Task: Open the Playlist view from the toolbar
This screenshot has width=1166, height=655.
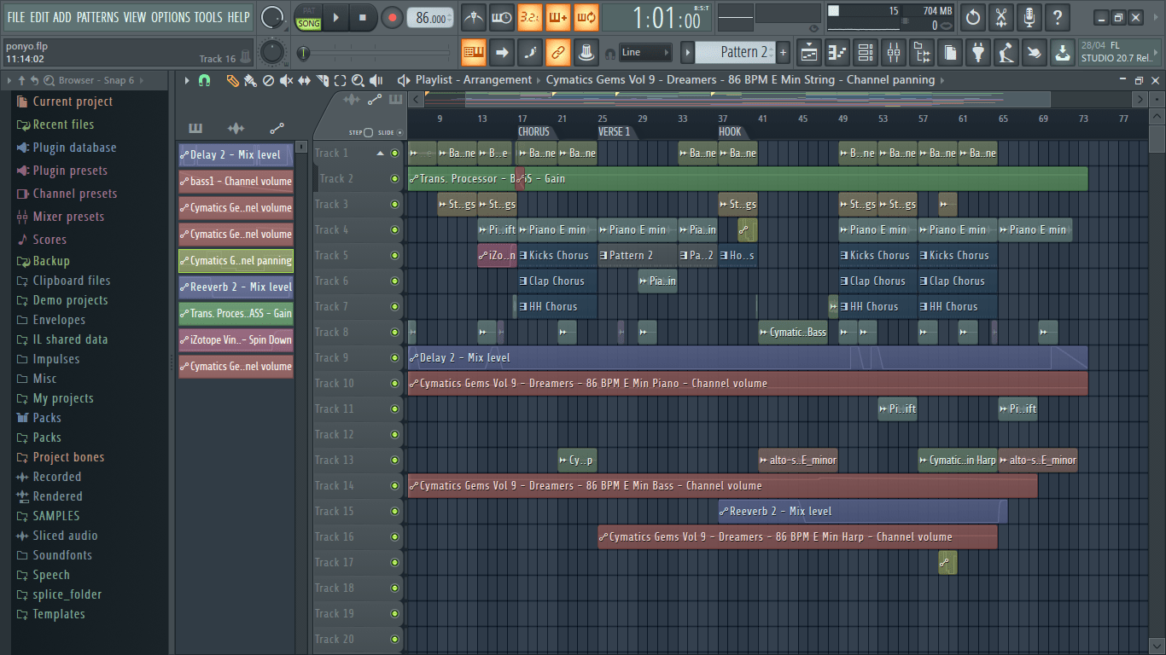Action: pos(809,53)
